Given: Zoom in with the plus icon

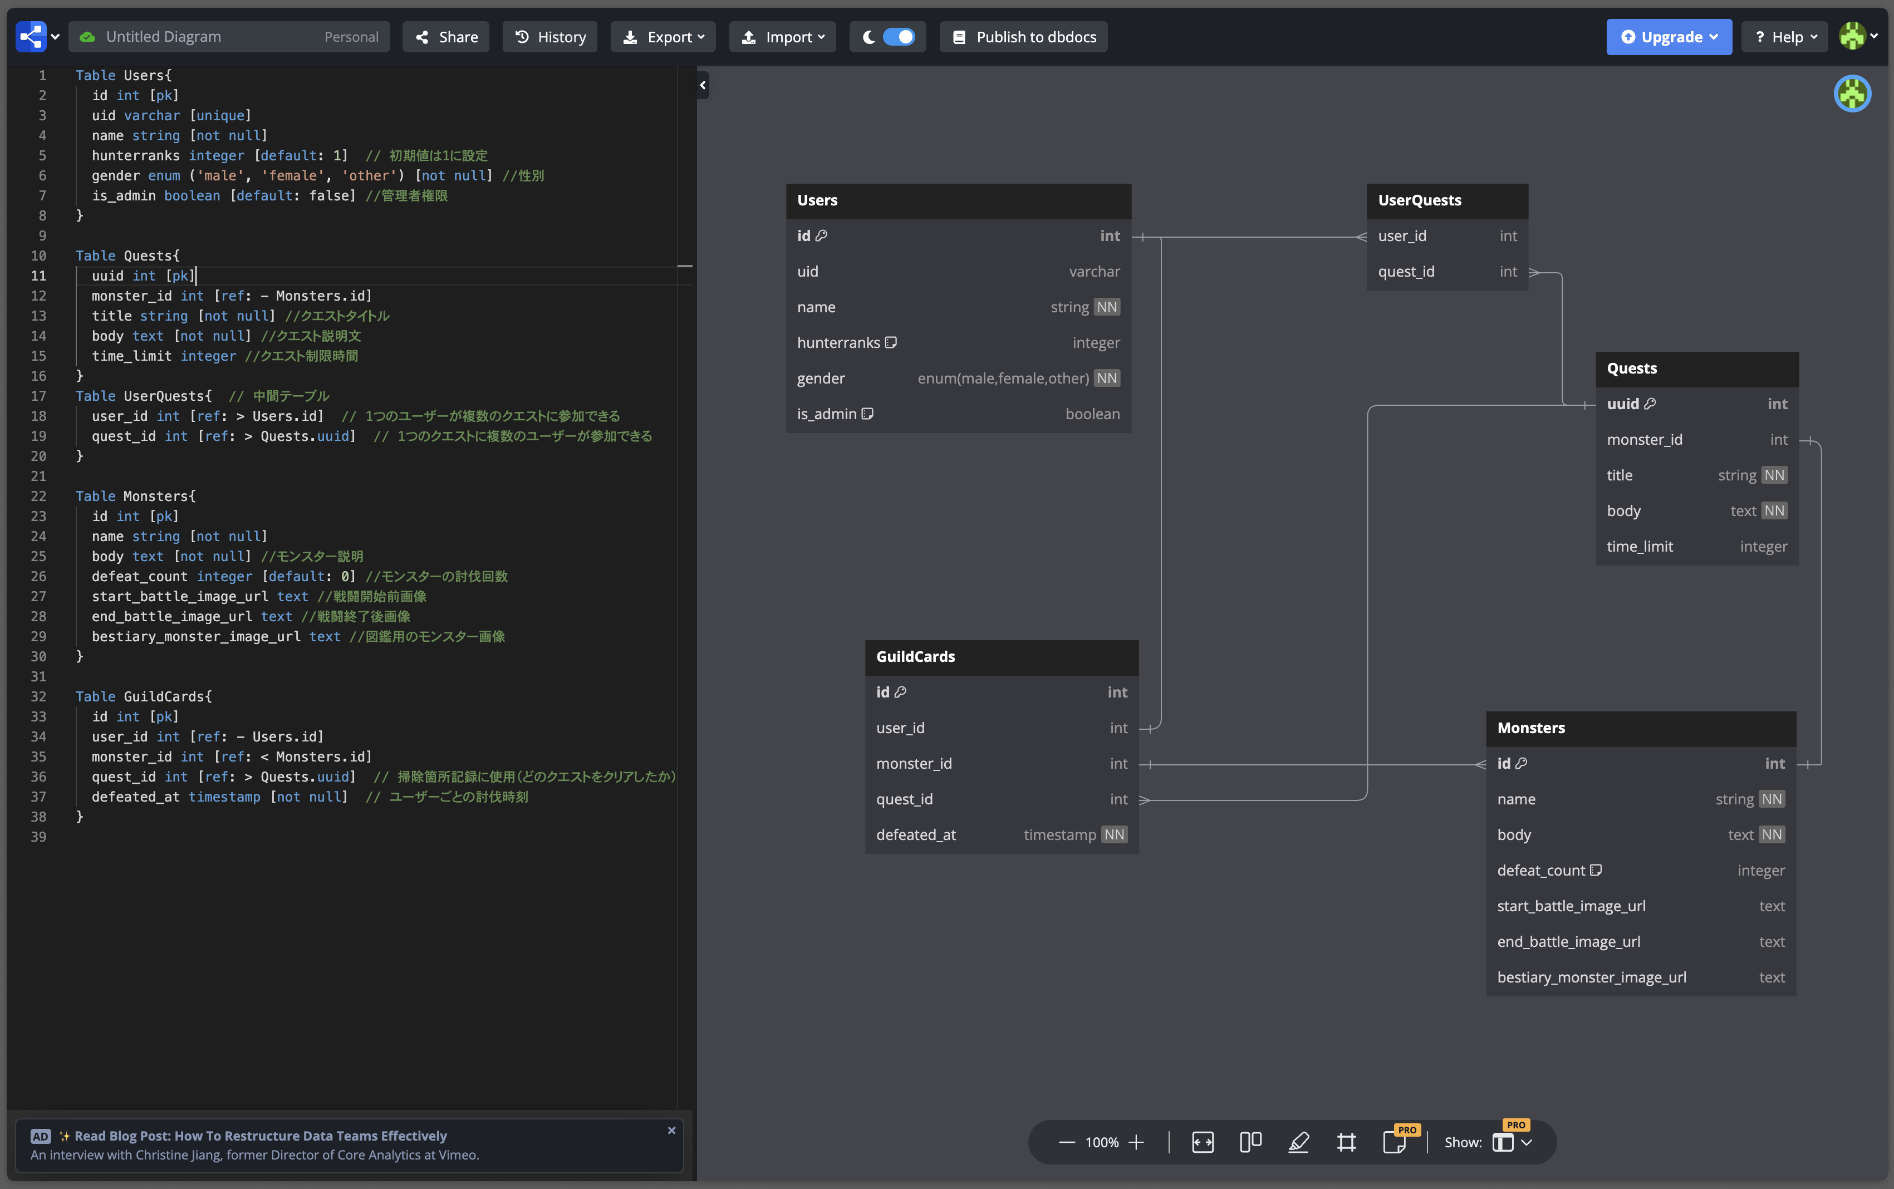Looking at the screenshot, I should pos(1136,1142).
